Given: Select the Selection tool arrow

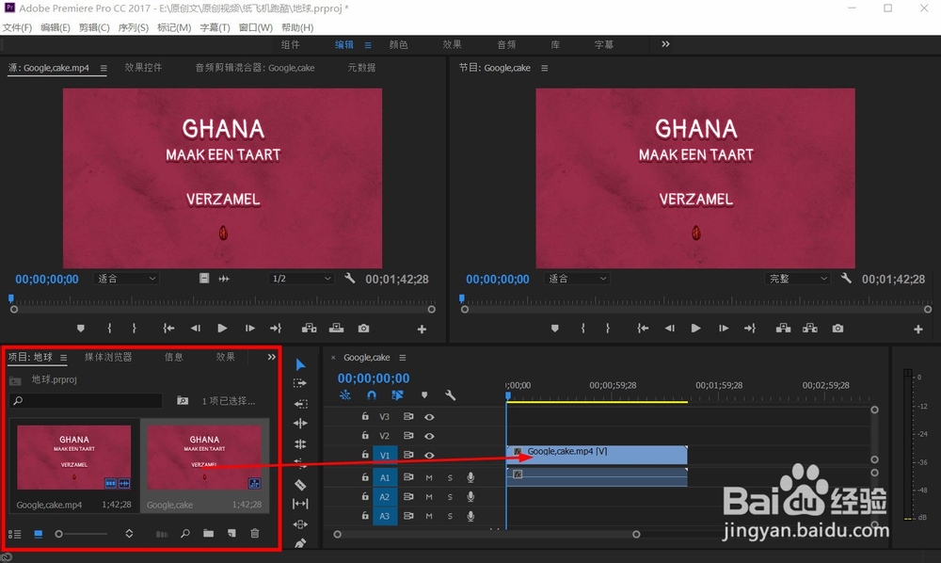Looking at the screenshot, I should (301, 364).
